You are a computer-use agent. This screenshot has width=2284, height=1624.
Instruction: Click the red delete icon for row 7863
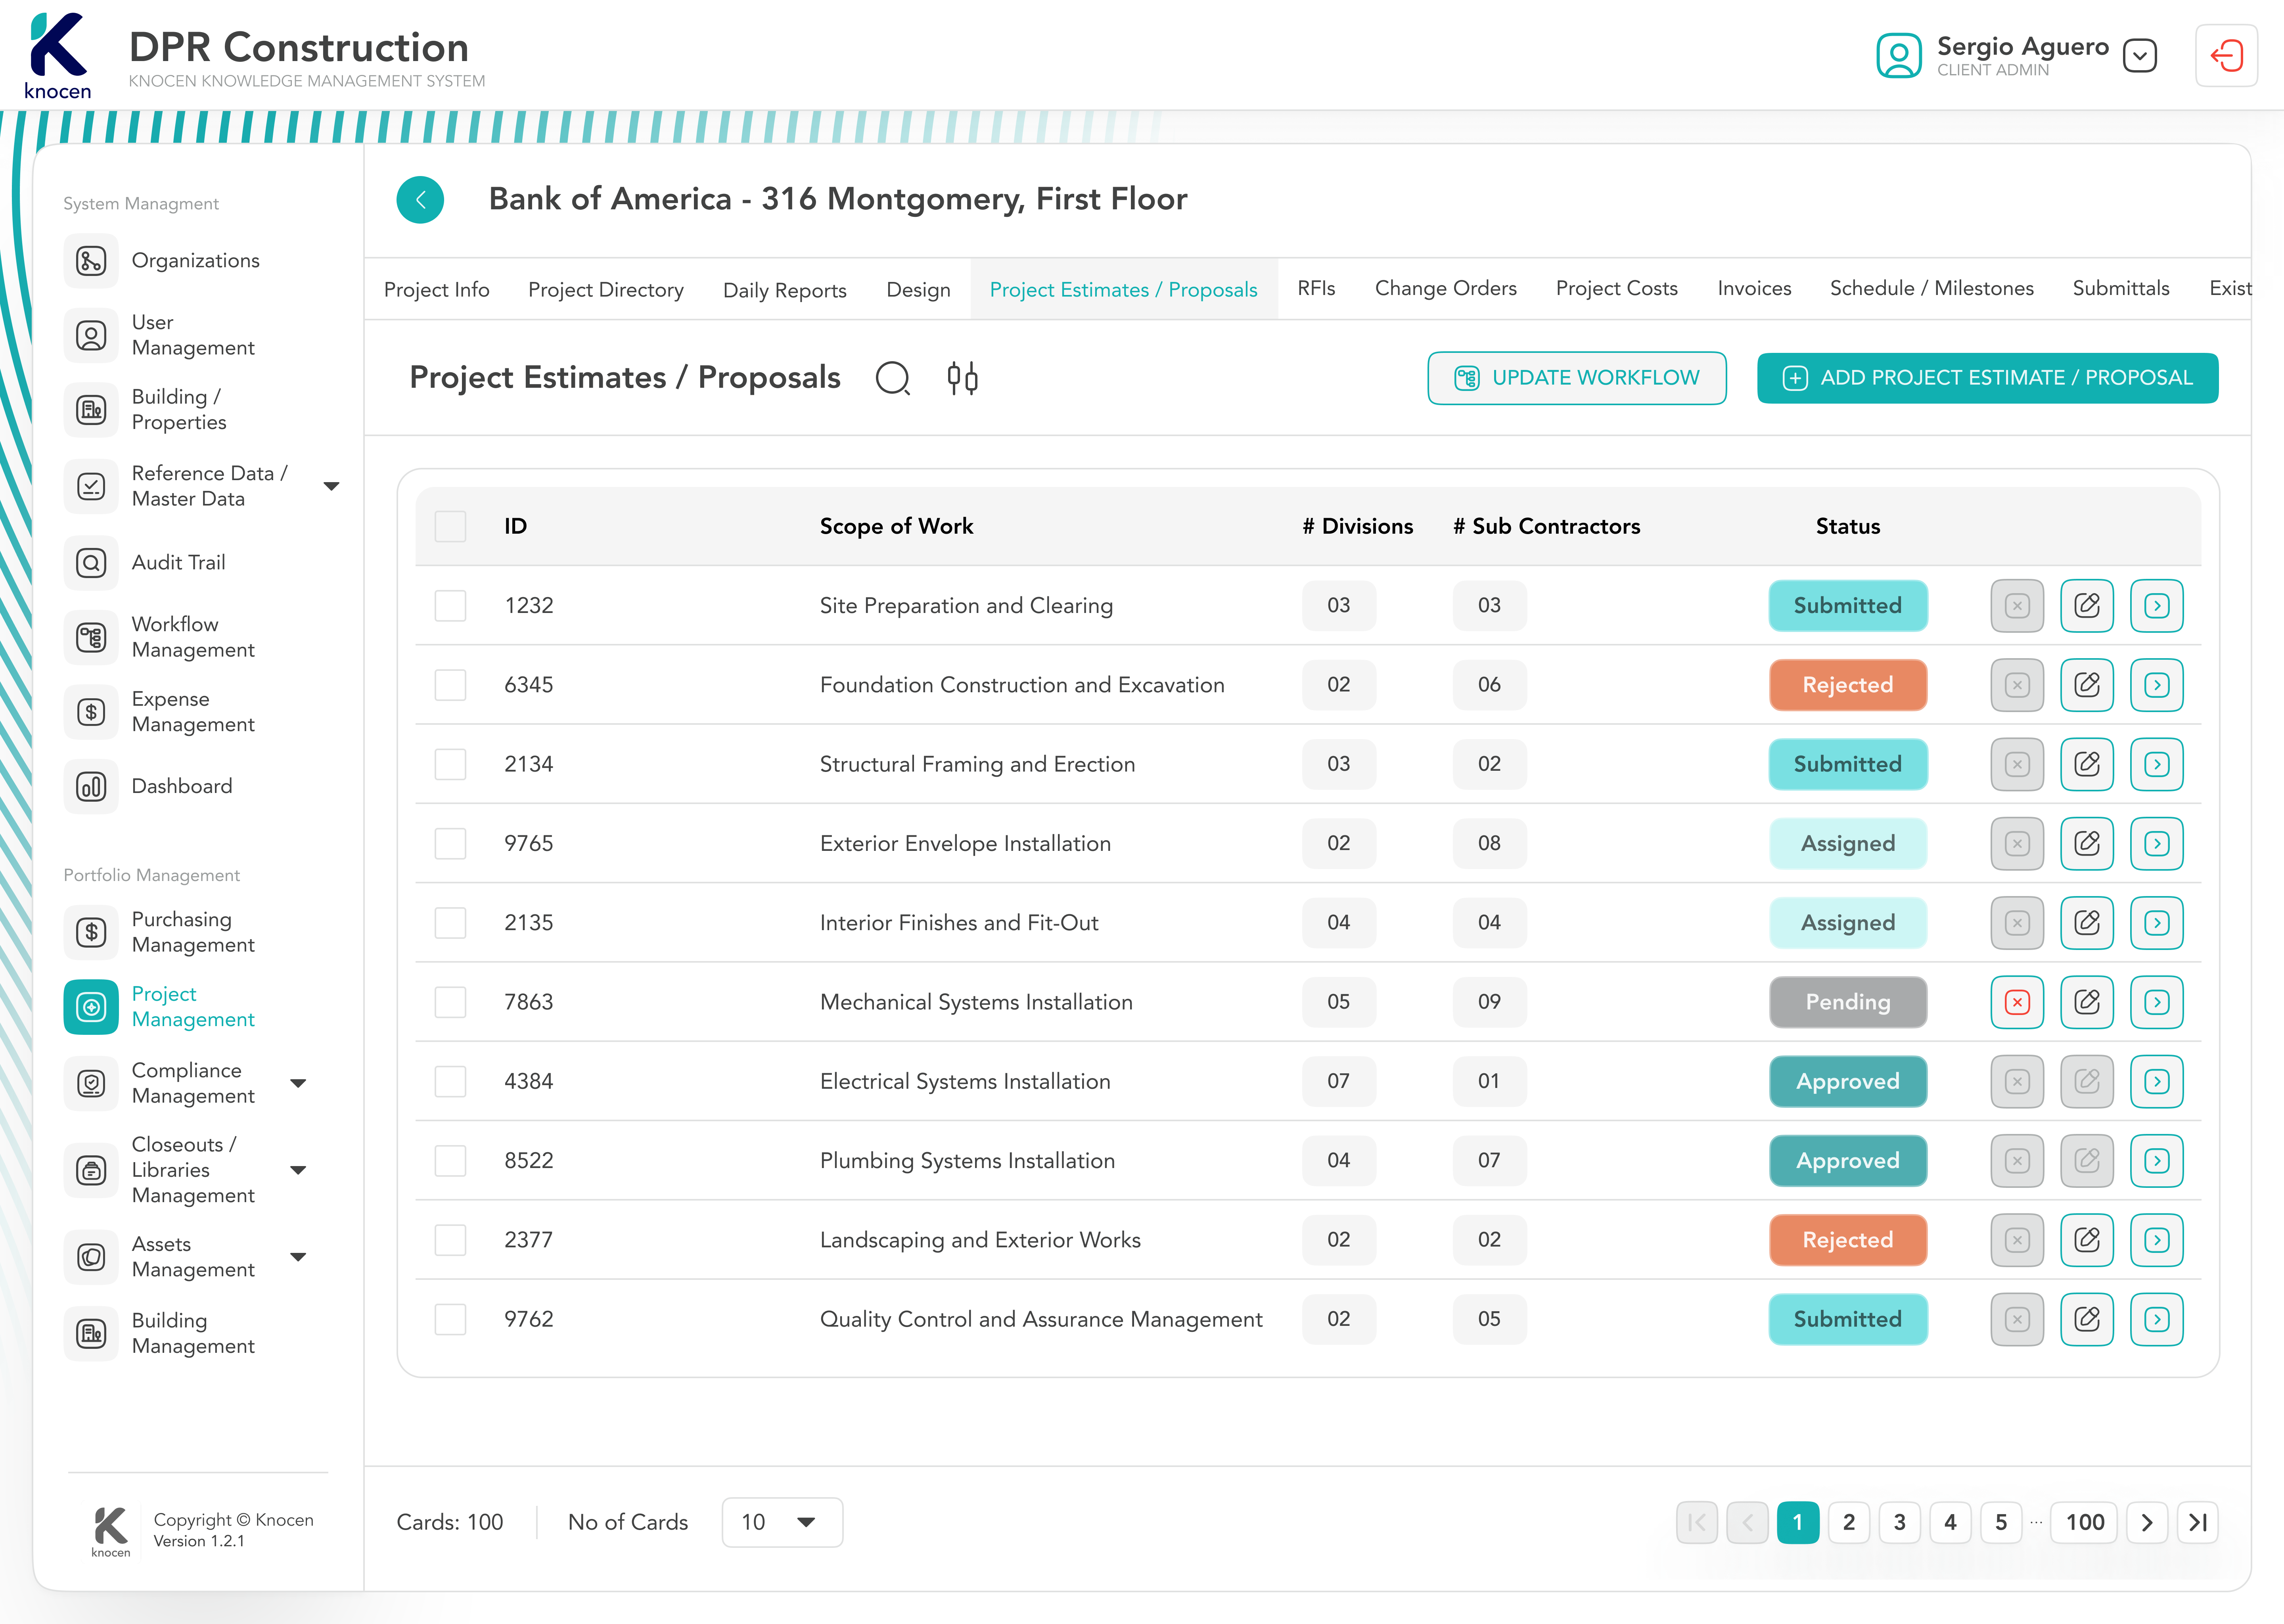point(2017,1002)
